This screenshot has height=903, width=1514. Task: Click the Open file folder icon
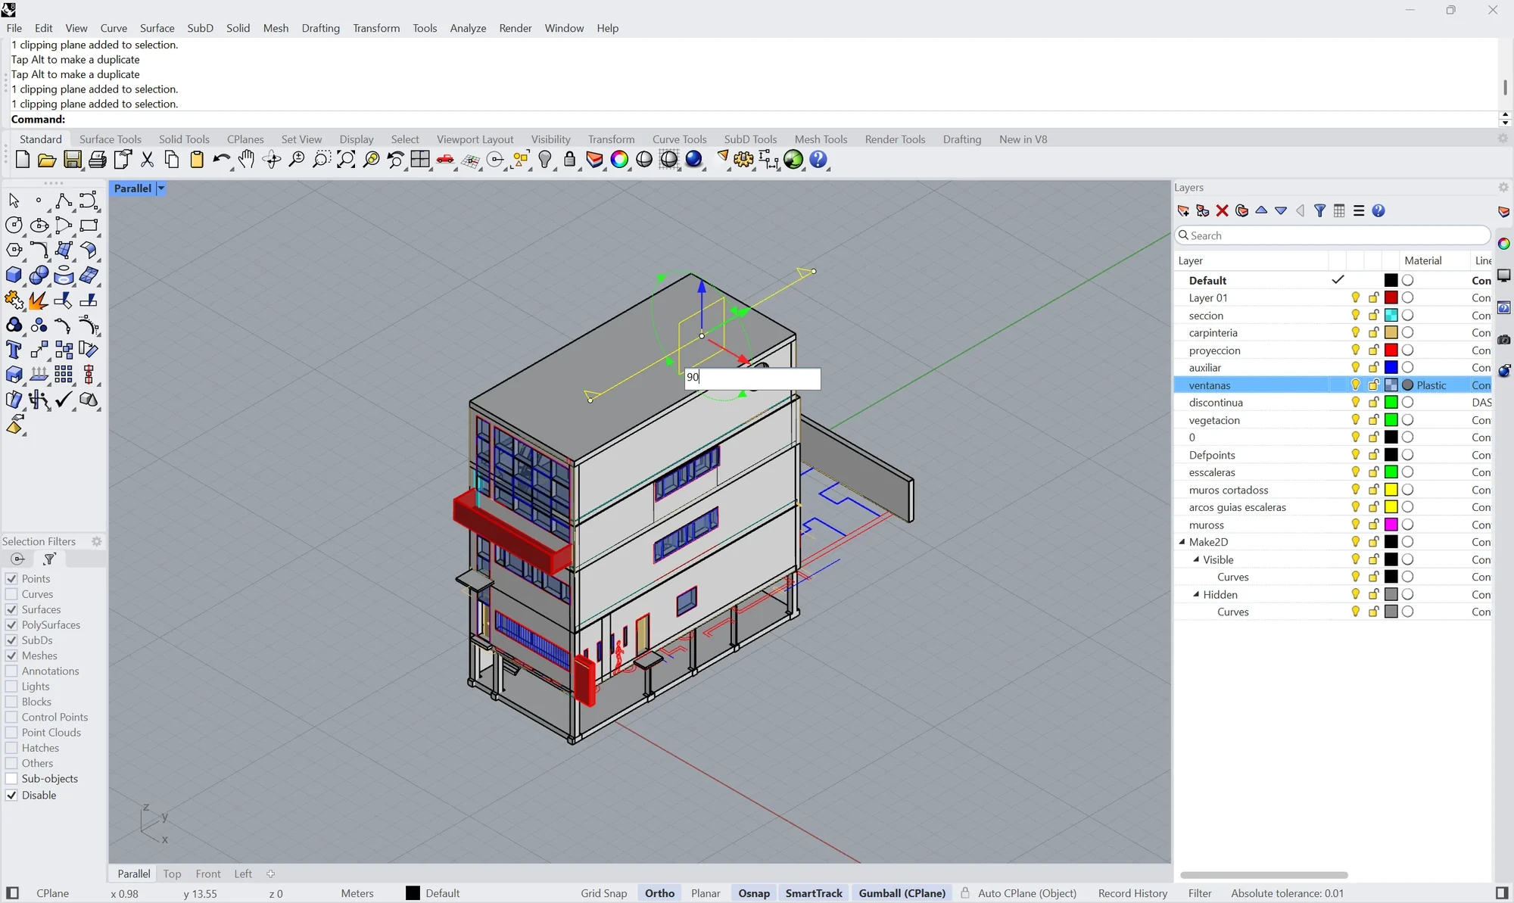47,160
